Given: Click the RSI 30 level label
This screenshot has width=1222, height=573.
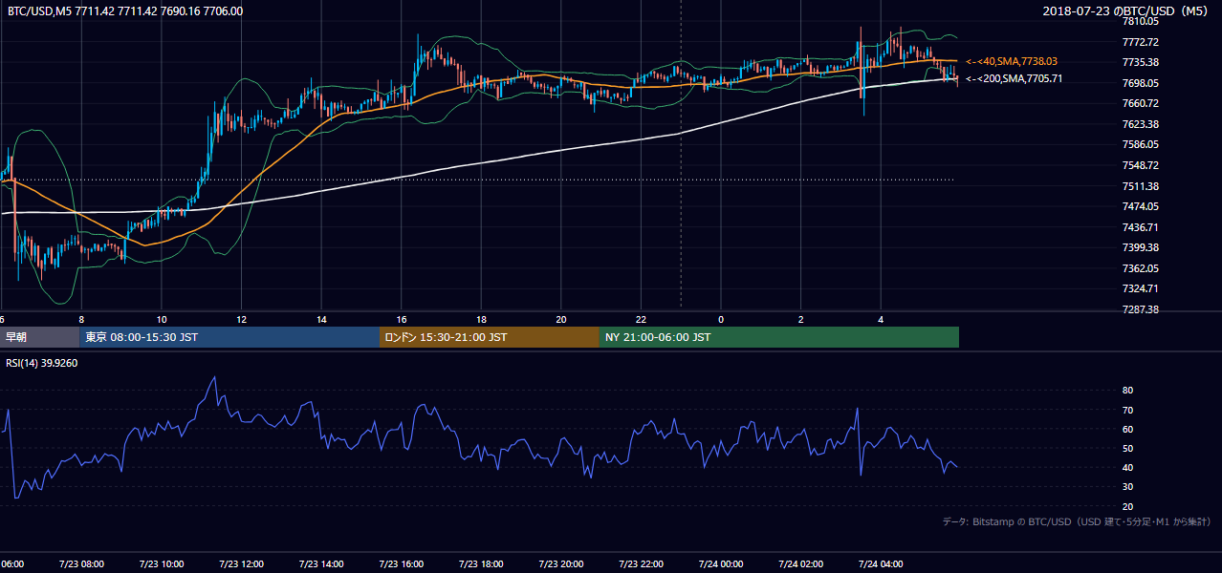Looking at the screenshot, I should (1127, 487).
